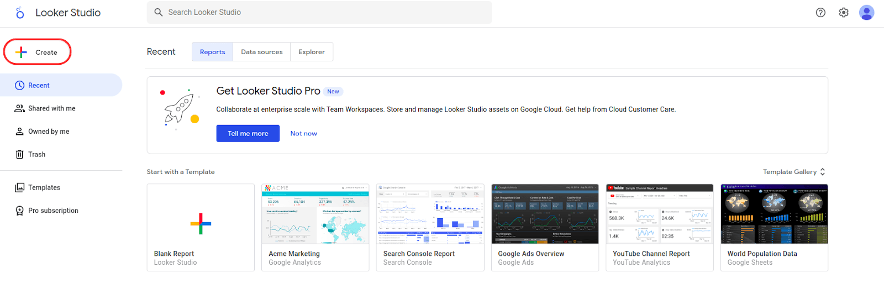The image size is (884, 294).
Task: Click the Tell me more button
Action: pyautogui.click(x=248, y=134)
